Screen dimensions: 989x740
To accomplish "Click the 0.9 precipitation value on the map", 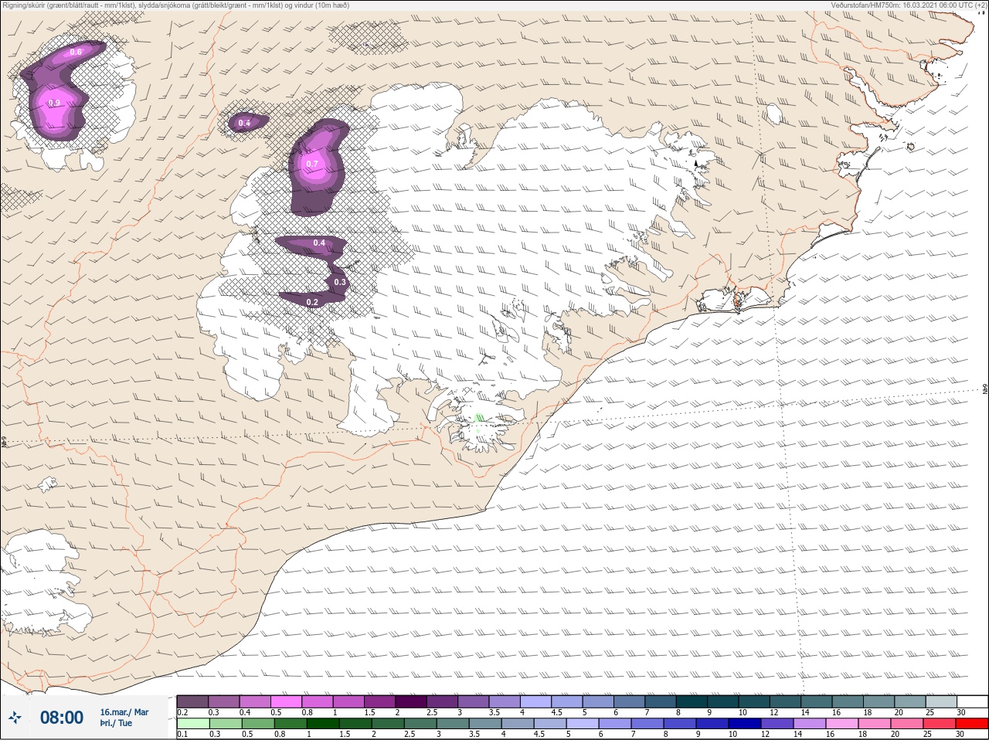I will tap(54, 103).
